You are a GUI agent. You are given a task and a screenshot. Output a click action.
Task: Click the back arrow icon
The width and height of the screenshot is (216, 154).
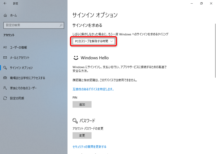[5, 4]
